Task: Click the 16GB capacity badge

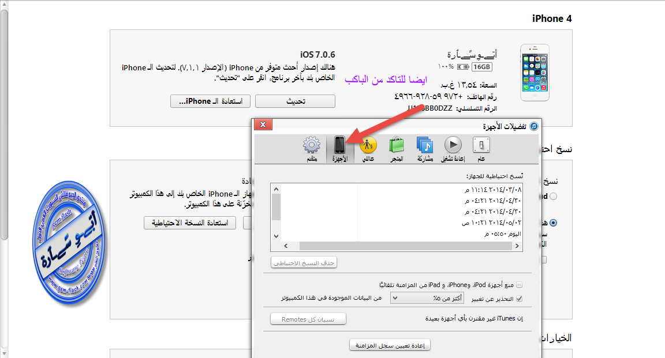Action: coord(482,67)
